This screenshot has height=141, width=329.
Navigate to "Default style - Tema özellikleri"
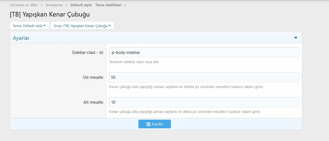coord(96,5)
